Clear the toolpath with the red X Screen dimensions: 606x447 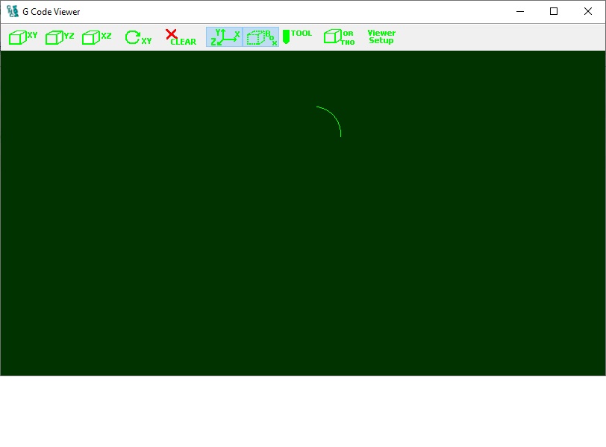point(179,37)
